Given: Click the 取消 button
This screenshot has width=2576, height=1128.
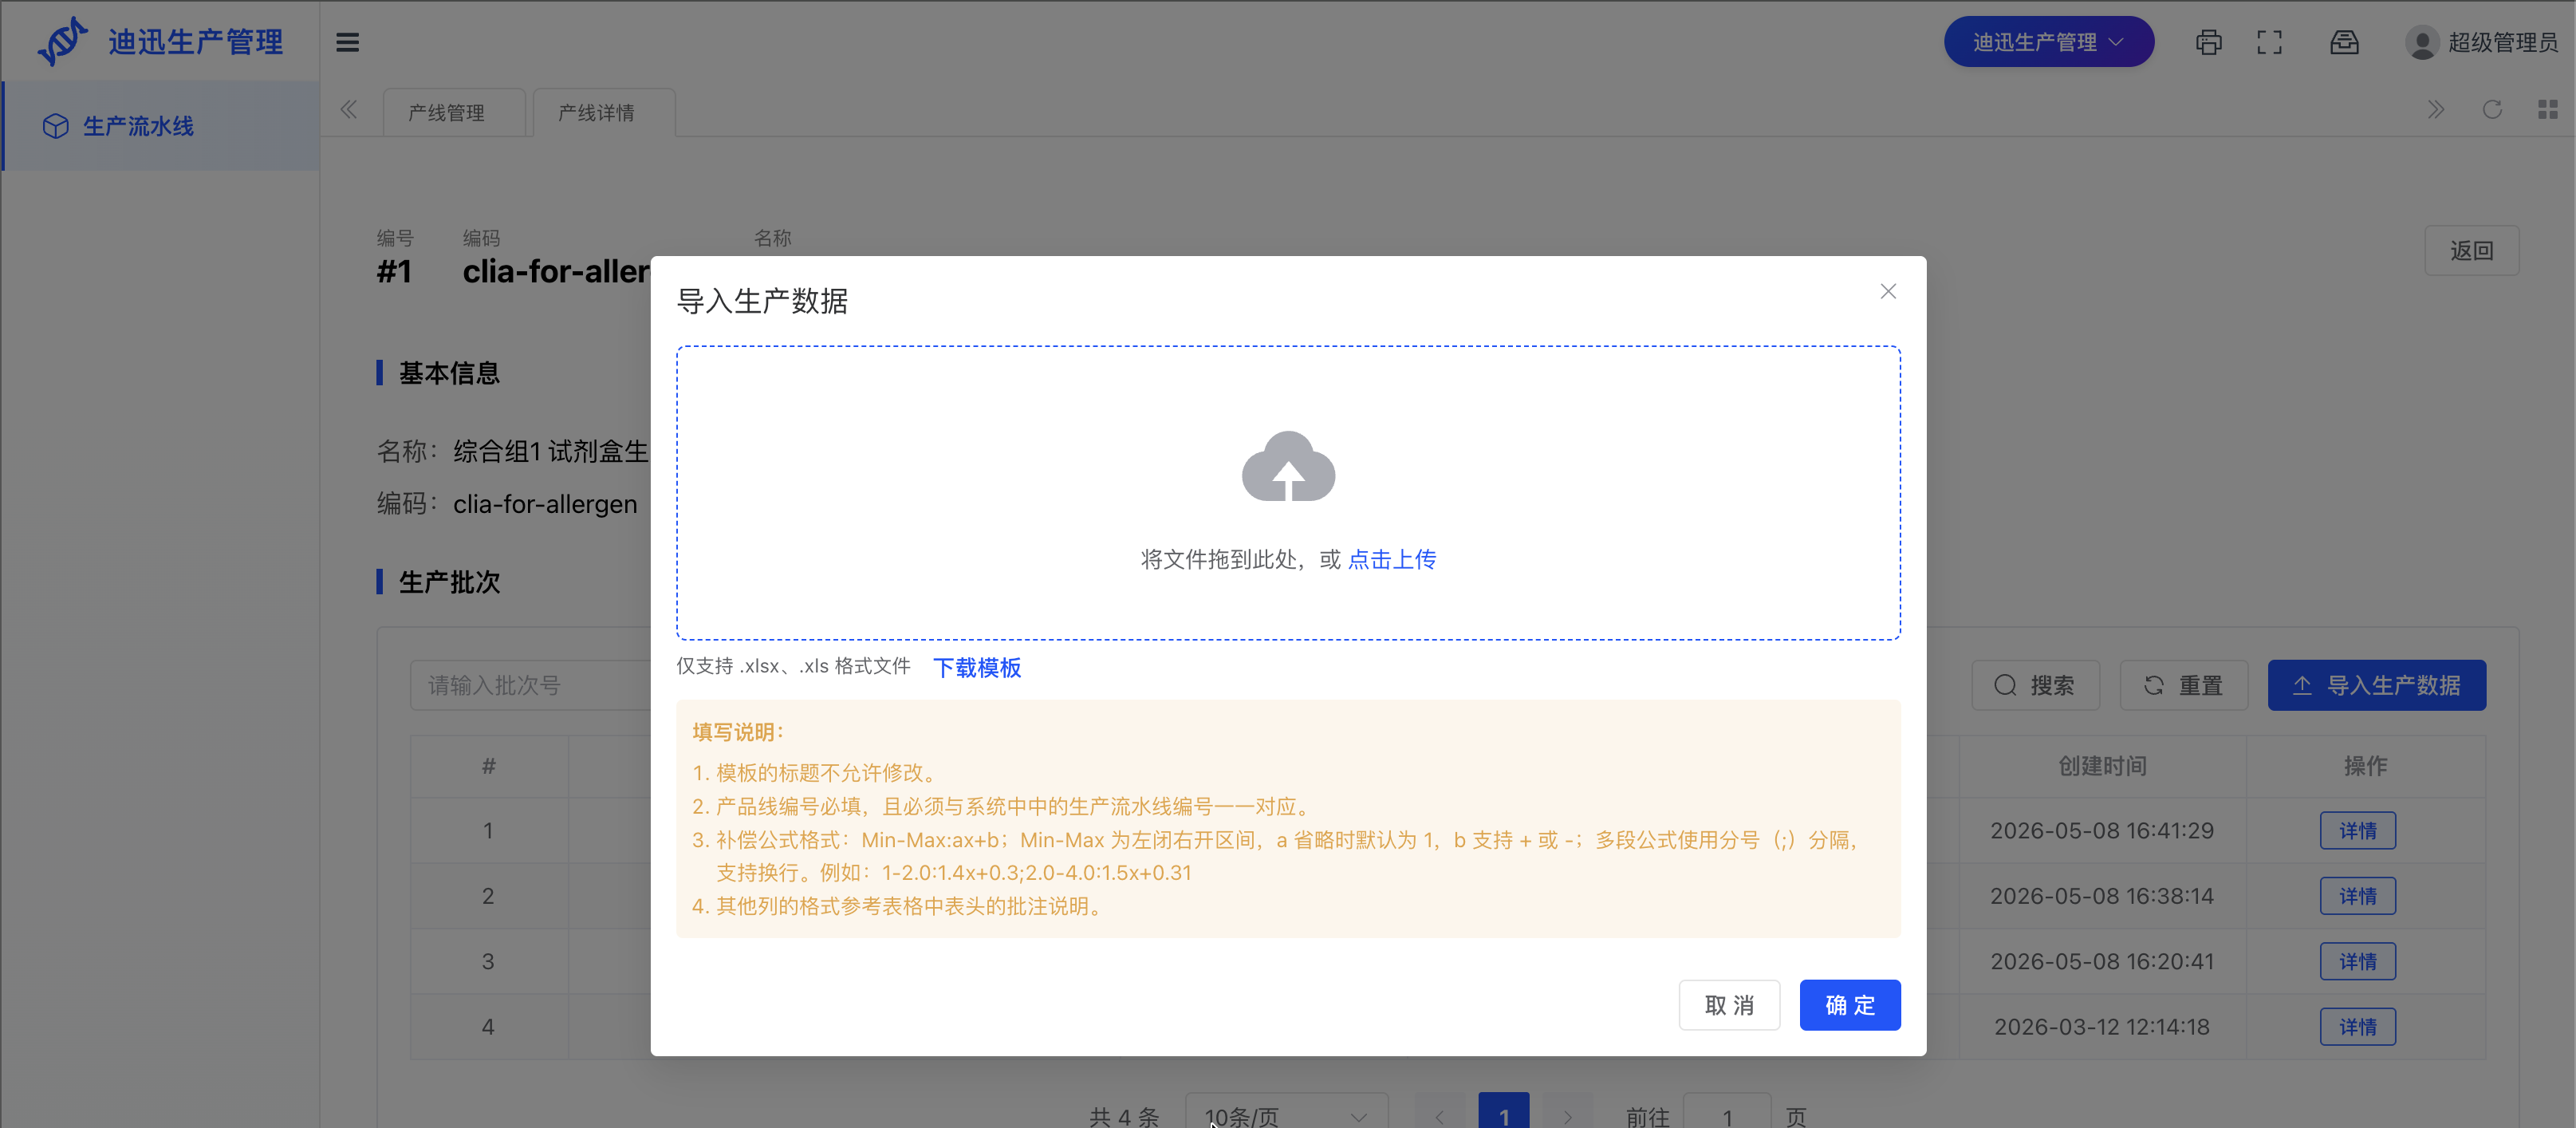Looking at the screenshot, I should coord(1729,1004).
